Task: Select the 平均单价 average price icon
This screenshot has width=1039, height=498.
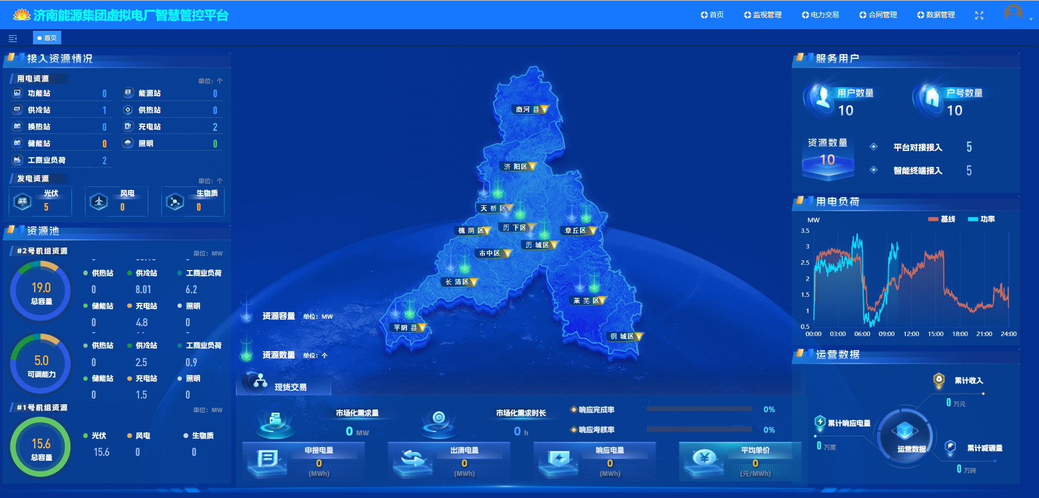Action: coord(705,460)
